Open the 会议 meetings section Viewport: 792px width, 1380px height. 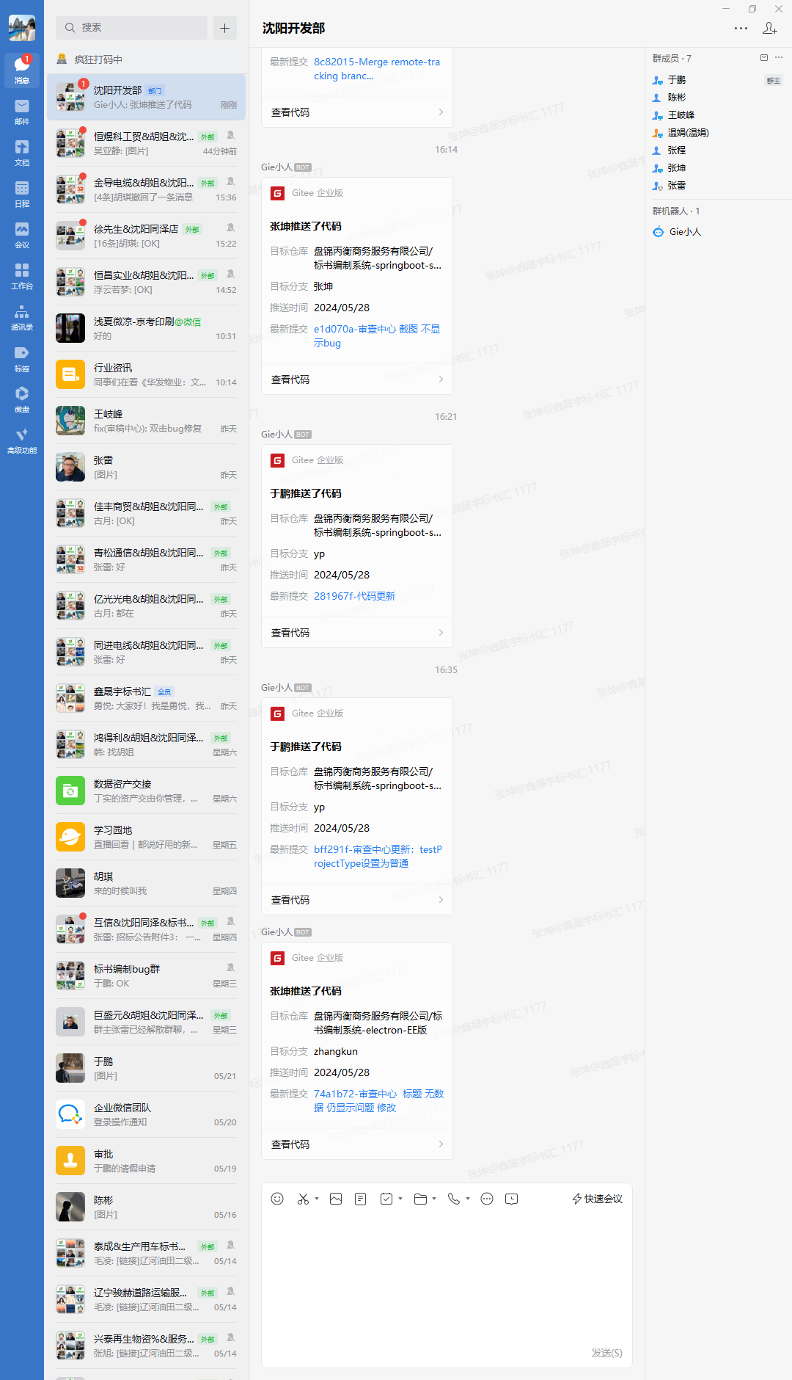click(22, 236)
